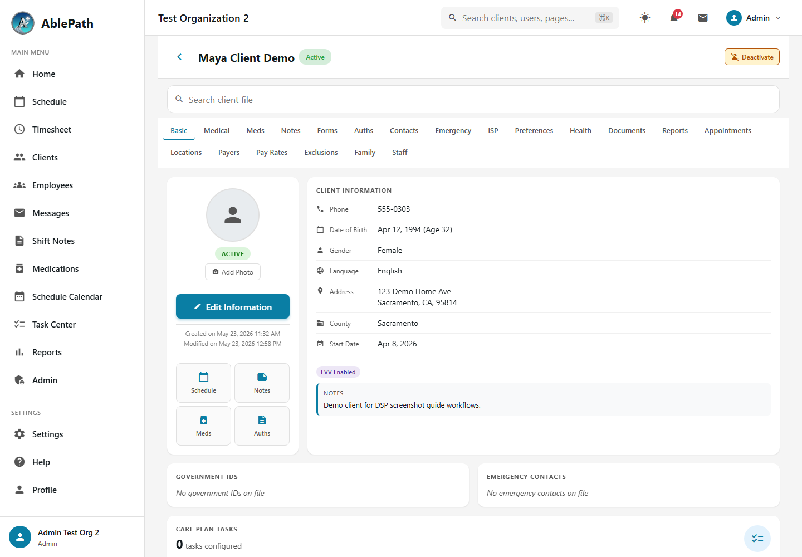Open the Home sidebar item
The width and height of the screenshot is (802, 557).
pyautogui.click(x=72, y=74)
